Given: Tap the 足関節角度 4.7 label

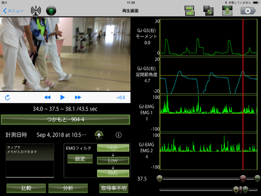Looking at the screenshot, I should click(x=146, y=77).
